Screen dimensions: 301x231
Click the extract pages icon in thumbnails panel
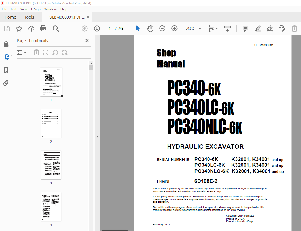point(45,52)
